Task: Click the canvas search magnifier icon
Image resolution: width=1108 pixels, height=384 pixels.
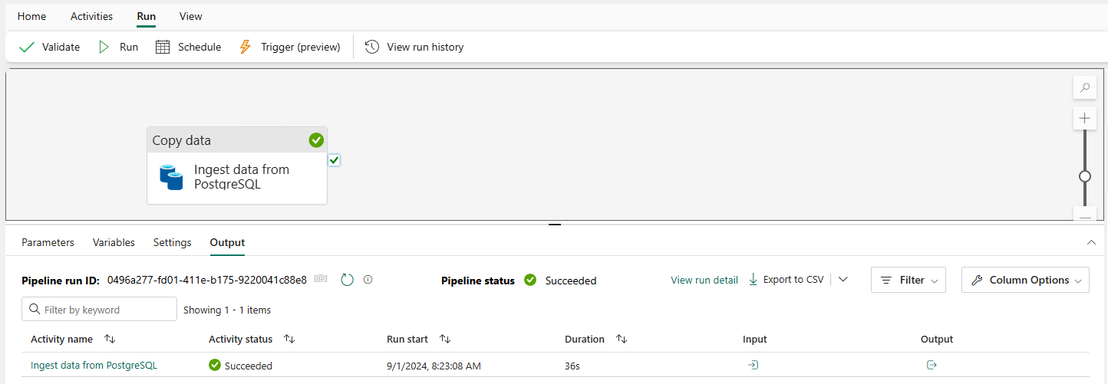Action: (1085, 88)
